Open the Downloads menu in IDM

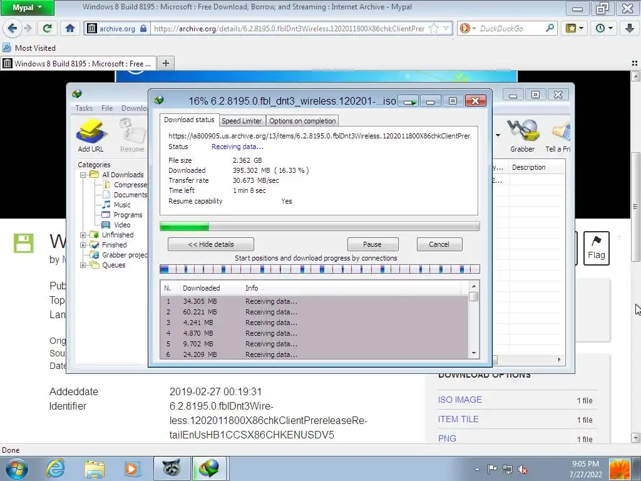point(134,108)
